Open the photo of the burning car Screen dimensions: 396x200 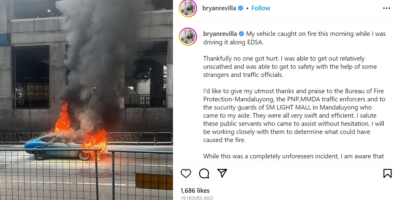pos(86,100)
